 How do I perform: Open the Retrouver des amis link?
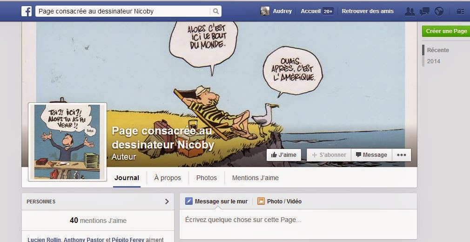click(368, 11)
